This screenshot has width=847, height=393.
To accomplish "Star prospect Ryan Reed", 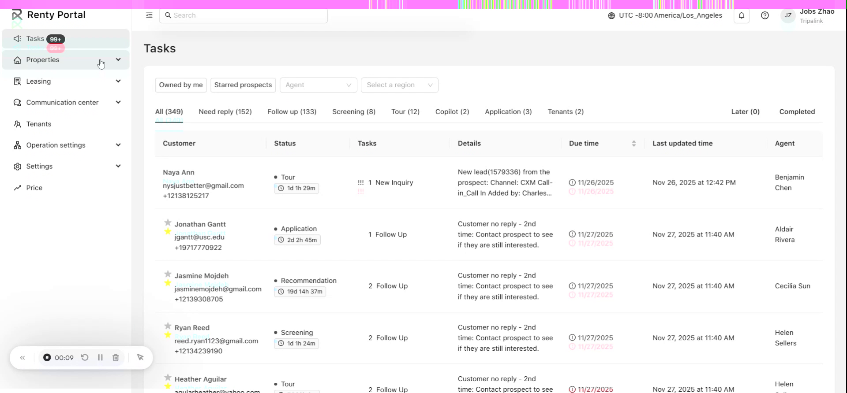I will (168, 326).
